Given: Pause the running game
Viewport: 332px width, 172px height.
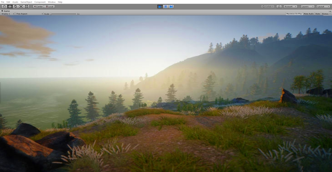Looking at the screenshot, I should pos(166,7).
